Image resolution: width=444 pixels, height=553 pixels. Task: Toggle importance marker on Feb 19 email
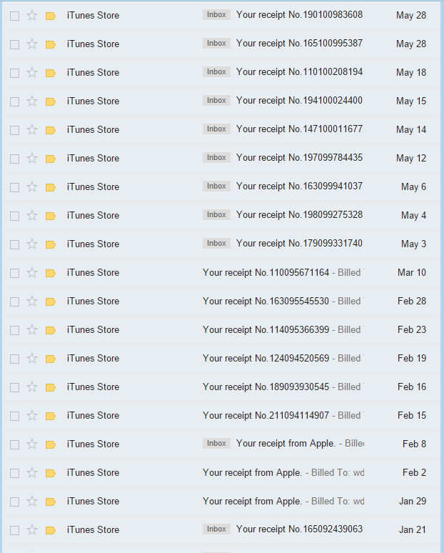click(51, 359)
